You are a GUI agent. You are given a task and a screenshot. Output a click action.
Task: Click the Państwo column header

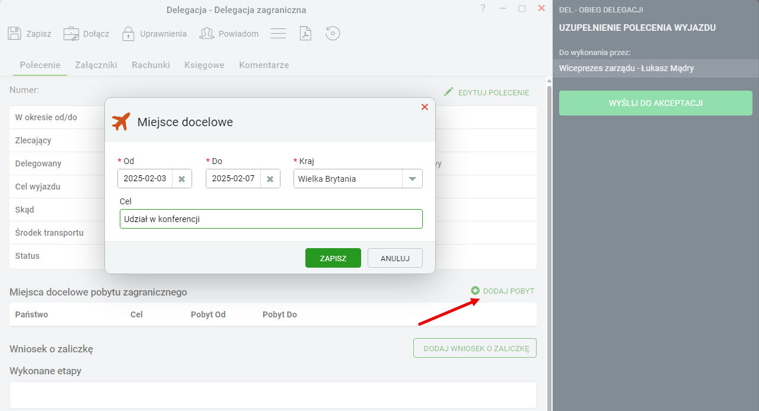31,314
